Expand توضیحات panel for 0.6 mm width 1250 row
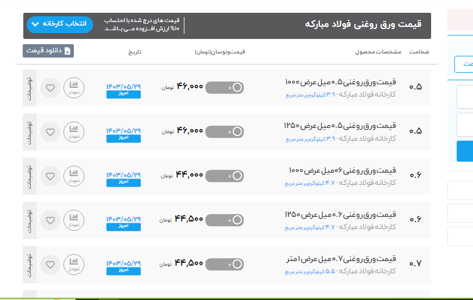 click(x=30, y=220)
